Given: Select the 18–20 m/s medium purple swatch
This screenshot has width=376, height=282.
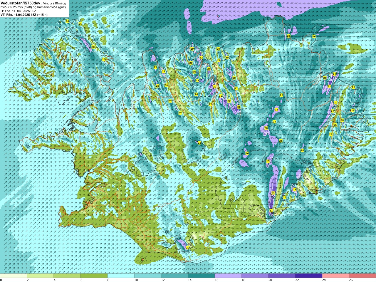Looking at the screenshot, I should pyautogui.click(x=255, y=276).
